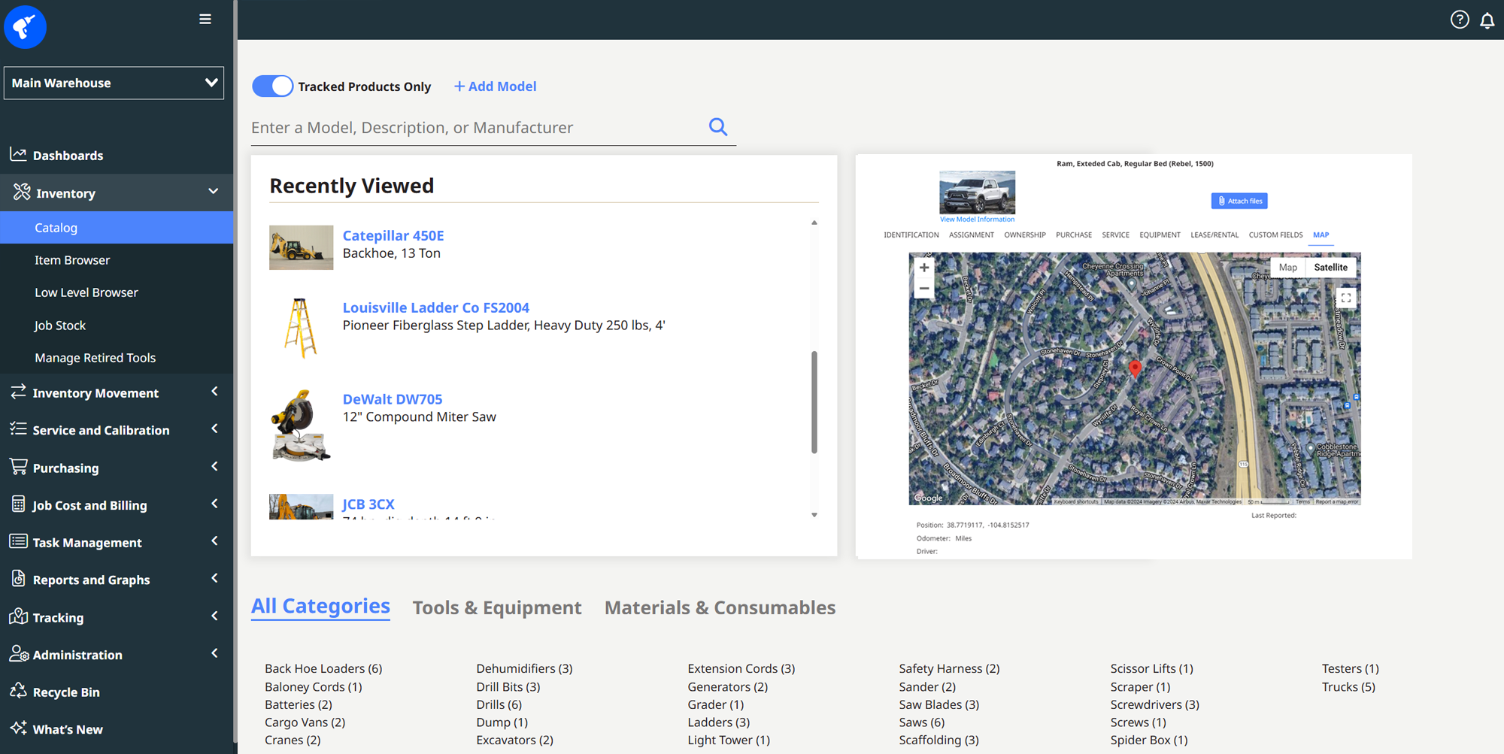Open the notifications bell icon
This screenshot has height=754, width=1504.
[x=1487, y=20]
